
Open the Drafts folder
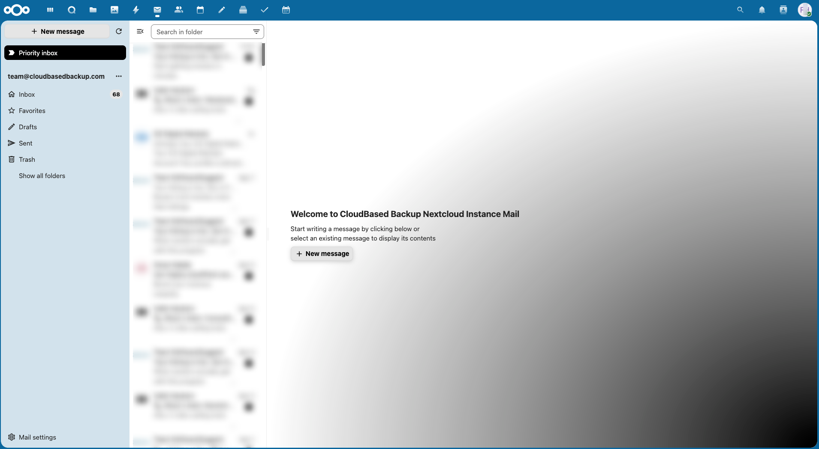pos(65,127)
